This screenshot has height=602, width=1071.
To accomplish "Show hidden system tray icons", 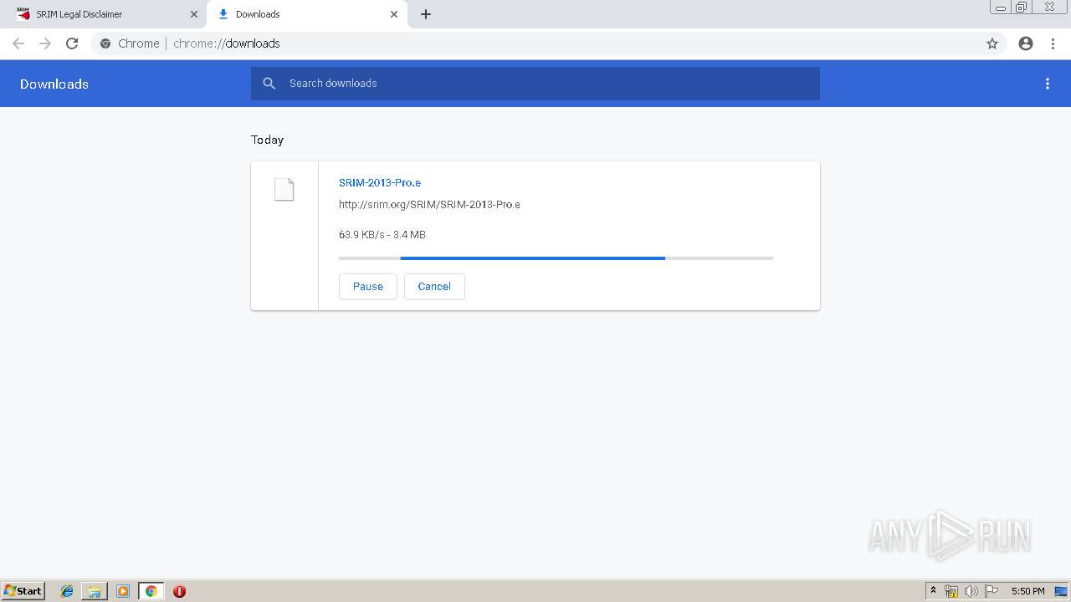I will tap(934, 591).
